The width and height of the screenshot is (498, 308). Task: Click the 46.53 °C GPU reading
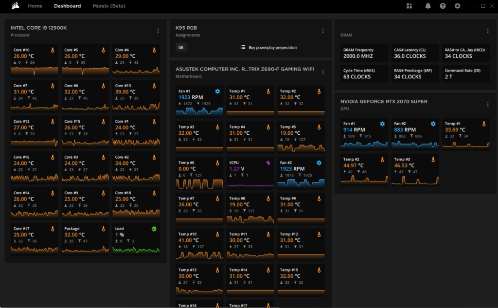click(x=404, y=165)
